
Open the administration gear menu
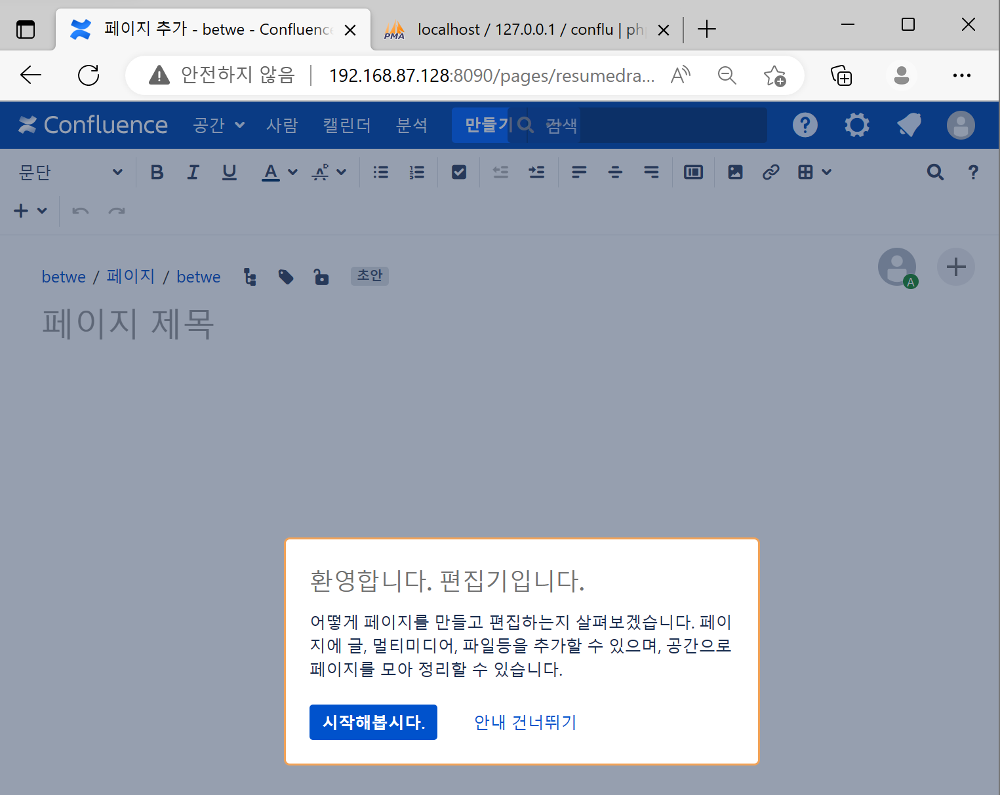857,125
